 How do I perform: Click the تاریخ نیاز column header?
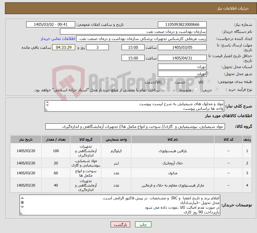26,139
